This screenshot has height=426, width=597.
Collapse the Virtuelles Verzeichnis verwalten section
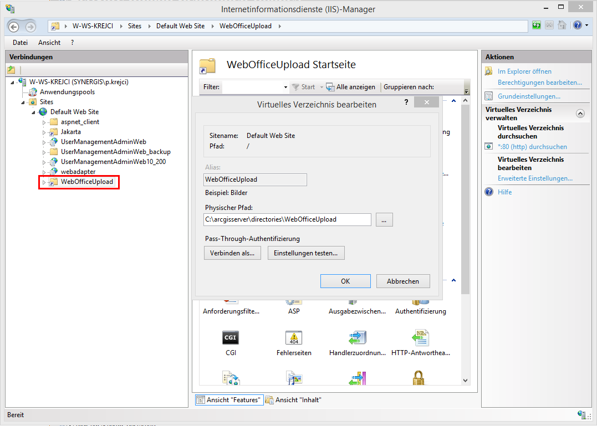pyautogui.click(x=580, y=114)
